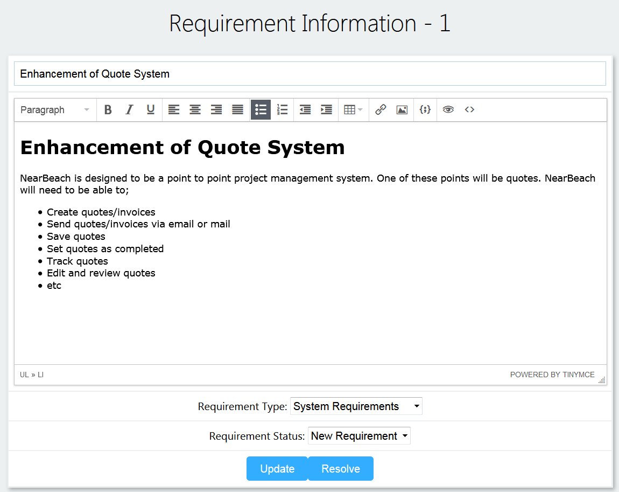The width and height of the screenshot is (619, 492).
Task: Click the 'Create quotes/invoices' bullet
Action: click(101, 212)
